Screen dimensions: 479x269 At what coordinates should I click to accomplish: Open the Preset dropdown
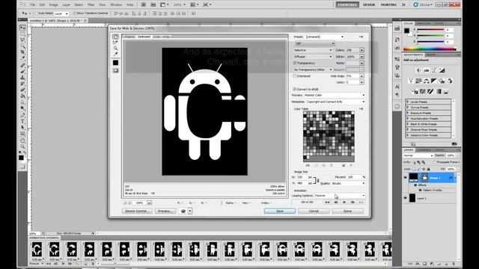(x=325, y=37)
